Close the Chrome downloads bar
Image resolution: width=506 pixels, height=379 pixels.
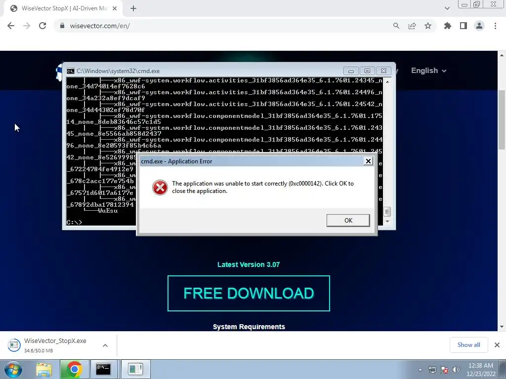click(x=497, y=345)
